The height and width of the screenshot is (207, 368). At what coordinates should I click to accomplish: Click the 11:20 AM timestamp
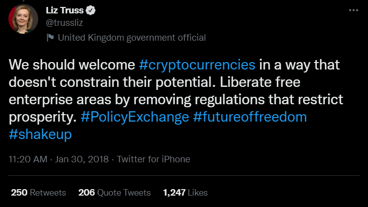[27, 159]
